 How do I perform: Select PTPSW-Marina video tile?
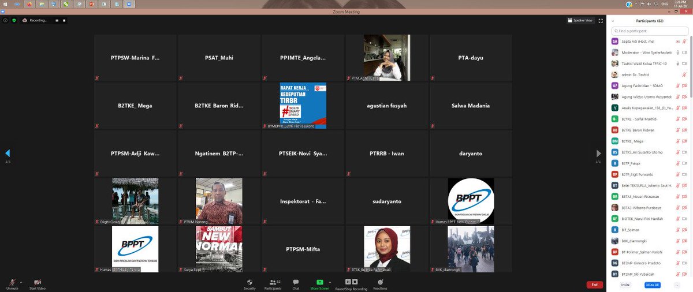point(135,58)
